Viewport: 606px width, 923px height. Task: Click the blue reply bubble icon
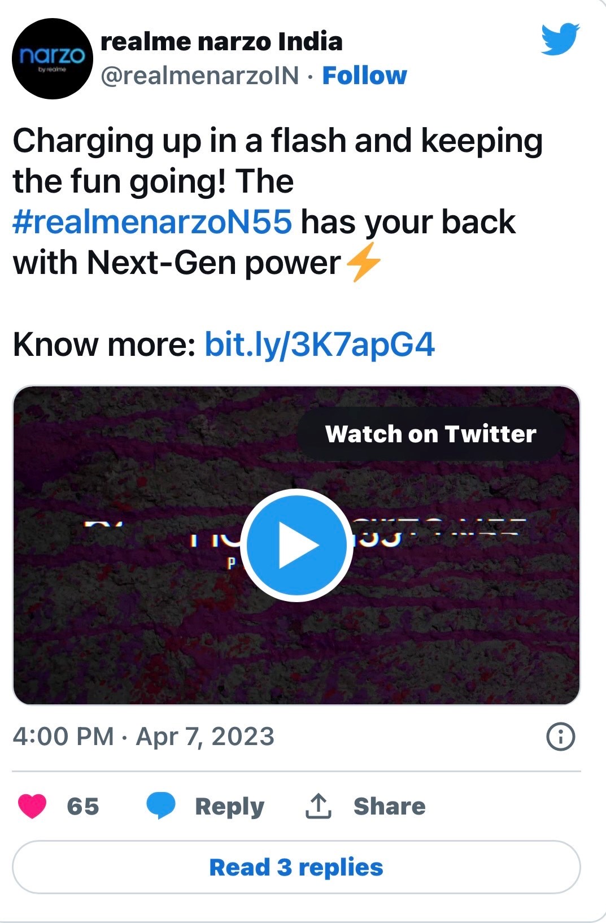pyautogui.click(x=161, y=806)
